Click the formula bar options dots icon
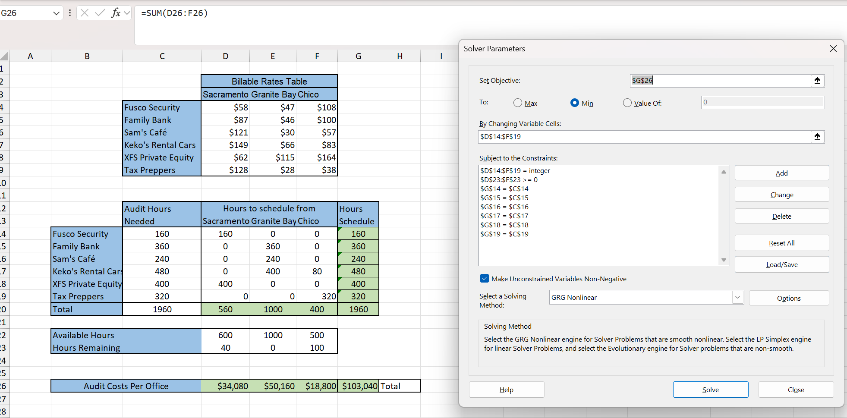The image size is (847, 418). (70, 13)
